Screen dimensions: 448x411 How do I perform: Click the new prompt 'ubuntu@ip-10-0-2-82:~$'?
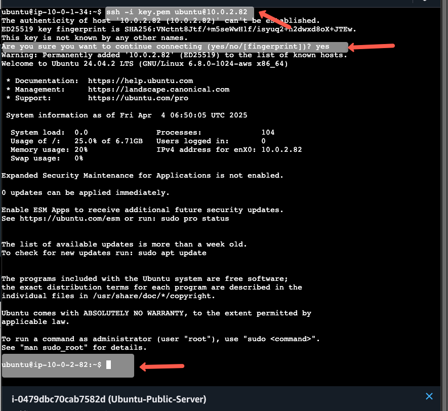pos(52,364)
